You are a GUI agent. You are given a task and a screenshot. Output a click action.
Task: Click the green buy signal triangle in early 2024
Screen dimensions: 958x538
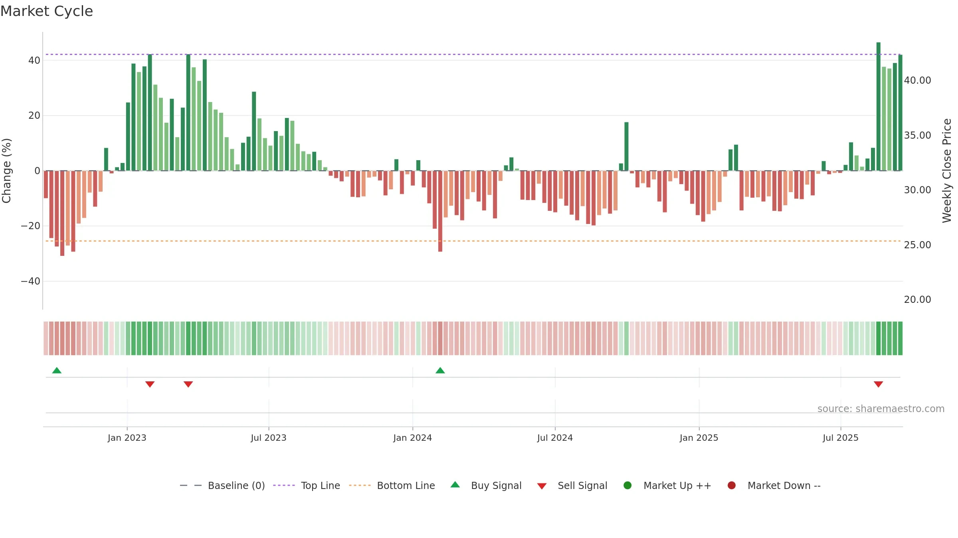[x=440, y=371]
